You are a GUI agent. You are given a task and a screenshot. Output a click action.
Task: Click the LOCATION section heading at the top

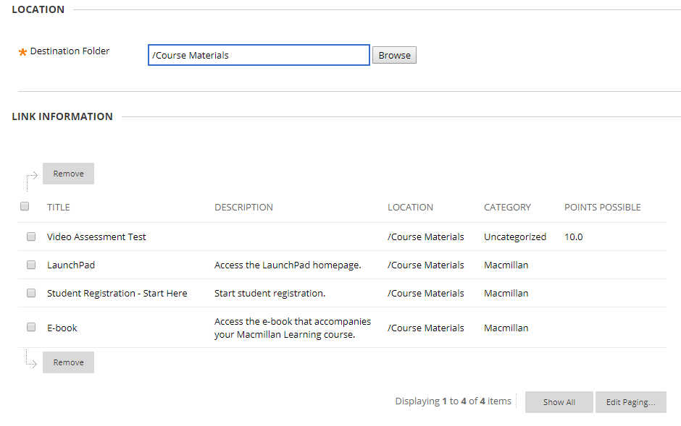coord(38,9)
